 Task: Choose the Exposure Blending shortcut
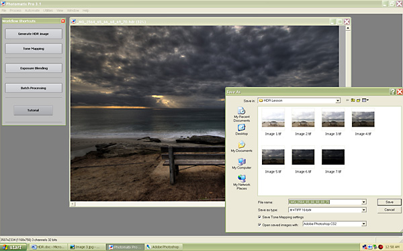point(34,68)
